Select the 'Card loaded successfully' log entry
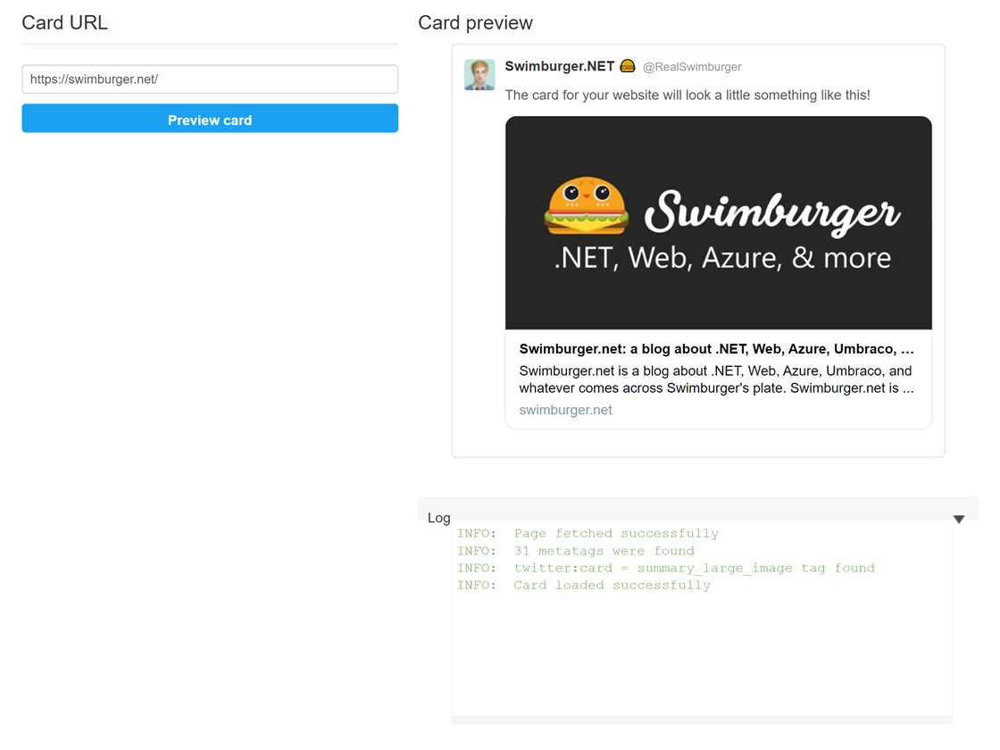1000x750 pixels. click(x=612, y=586)
